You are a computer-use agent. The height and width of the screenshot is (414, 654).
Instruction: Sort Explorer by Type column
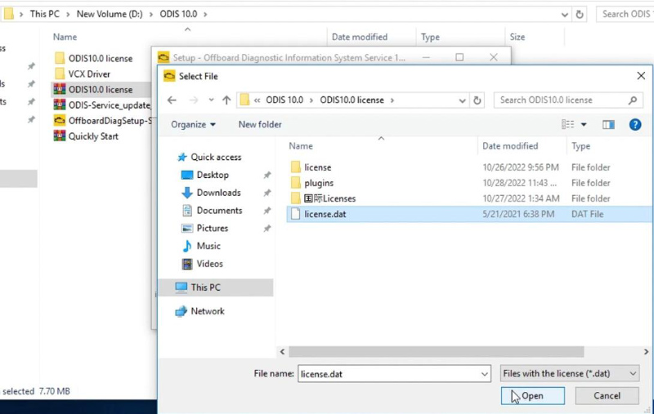(430, 37)
